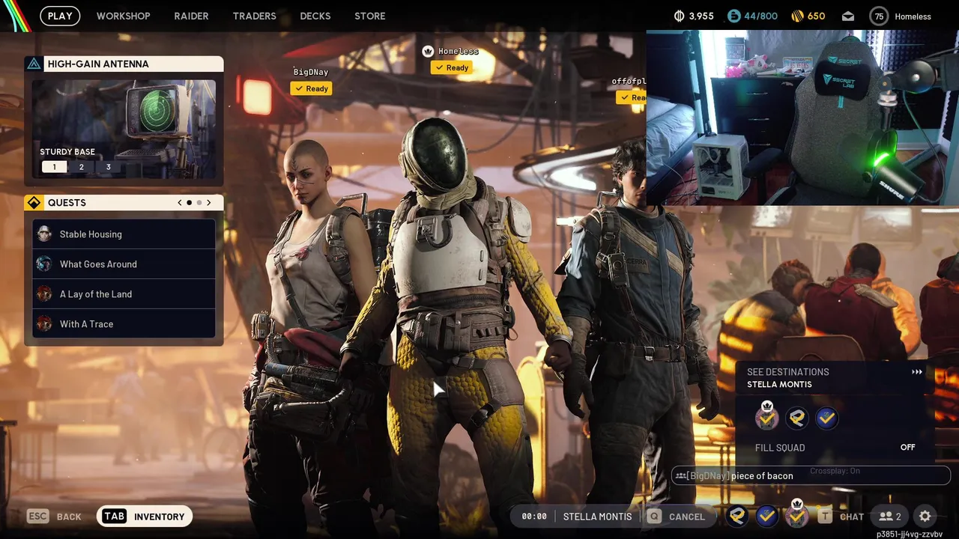Switch to the TRADERS tab

[255, 16]
